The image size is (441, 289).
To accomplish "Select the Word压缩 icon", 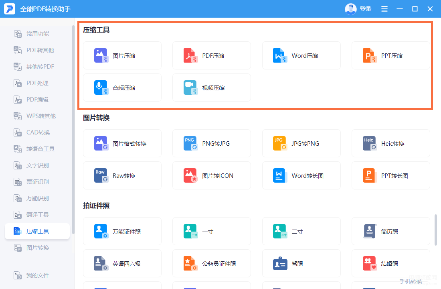I will pyautogui.click(x=280, y=55).
